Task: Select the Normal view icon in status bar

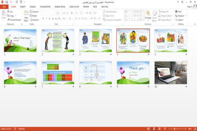Action: click(148, 129)
